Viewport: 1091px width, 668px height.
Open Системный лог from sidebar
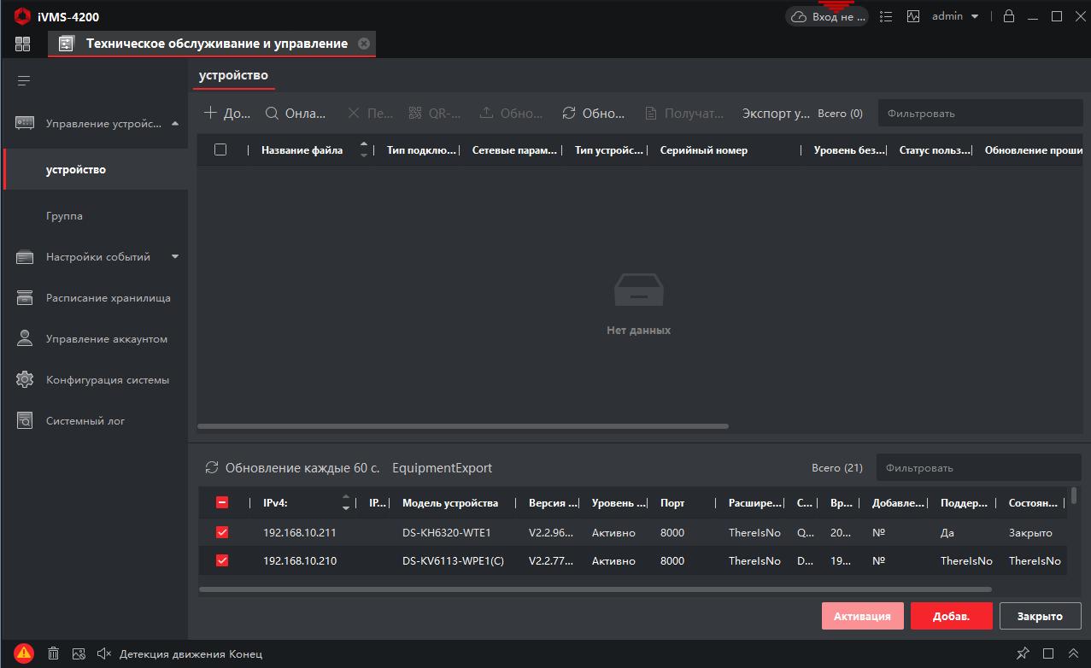pos(85,421)
